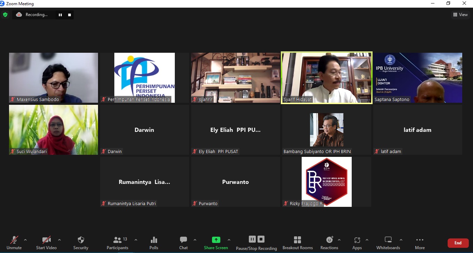Select Rizky Prayogo's tile

[x=327, y=182]
